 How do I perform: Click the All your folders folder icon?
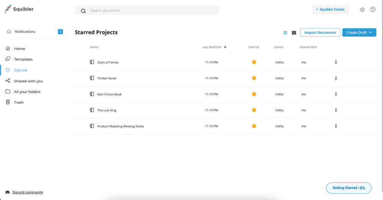point(8,91)
